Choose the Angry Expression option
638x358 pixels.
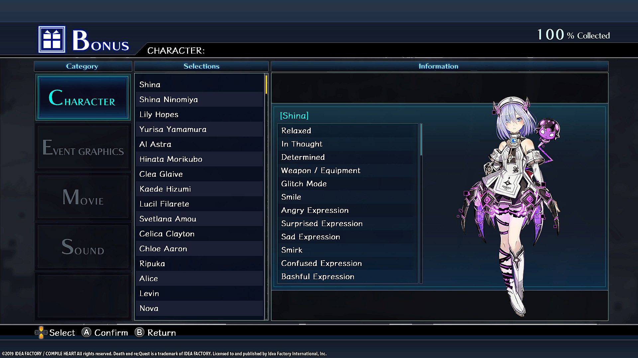pyautogui.click(x=348, y=210)
